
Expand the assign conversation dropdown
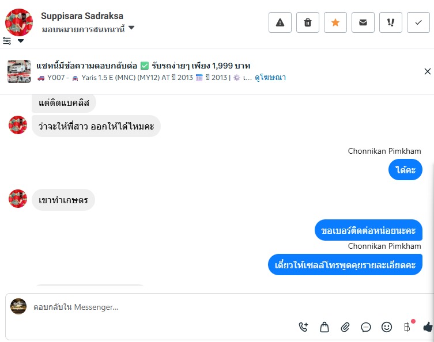tap(131, 28)
